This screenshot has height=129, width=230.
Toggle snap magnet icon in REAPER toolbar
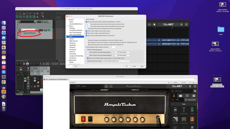[34, 17]
